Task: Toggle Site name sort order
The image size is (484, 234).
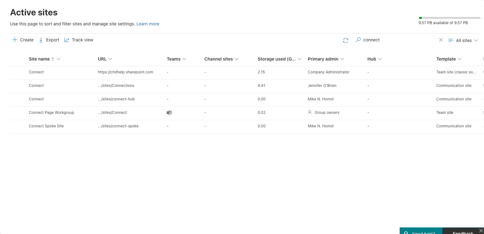Action: click(53, 59)
